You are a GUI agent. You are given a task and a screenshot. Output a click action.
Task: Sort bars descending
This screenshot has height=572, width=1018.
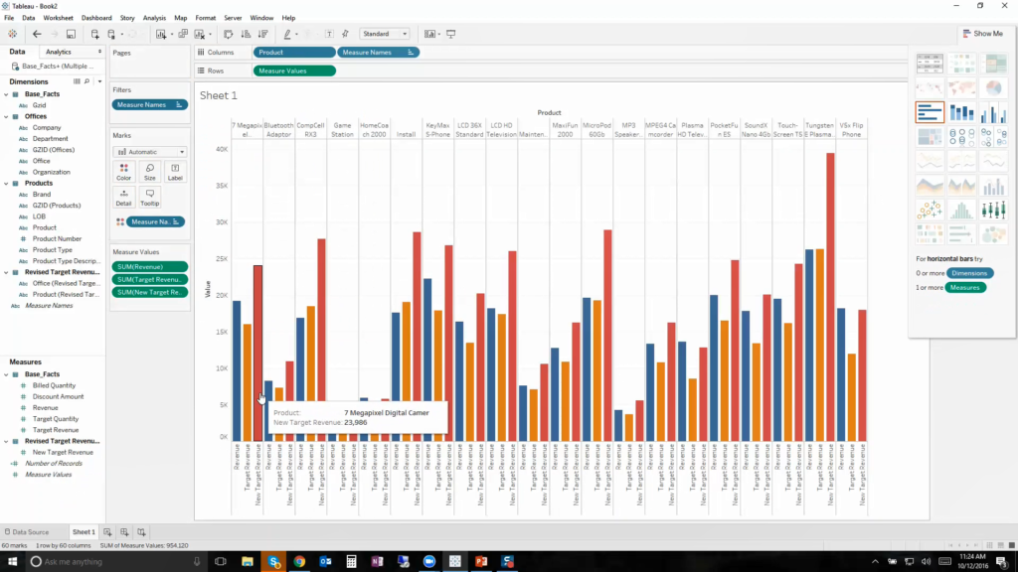(x=262, y=34)
